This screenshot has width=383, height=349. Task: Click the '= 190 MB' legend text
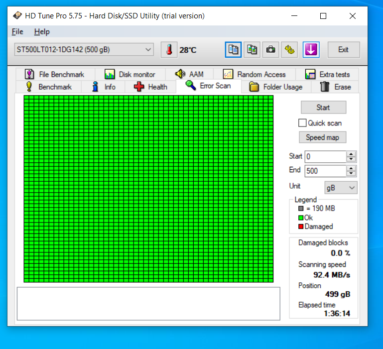point(321,208)
